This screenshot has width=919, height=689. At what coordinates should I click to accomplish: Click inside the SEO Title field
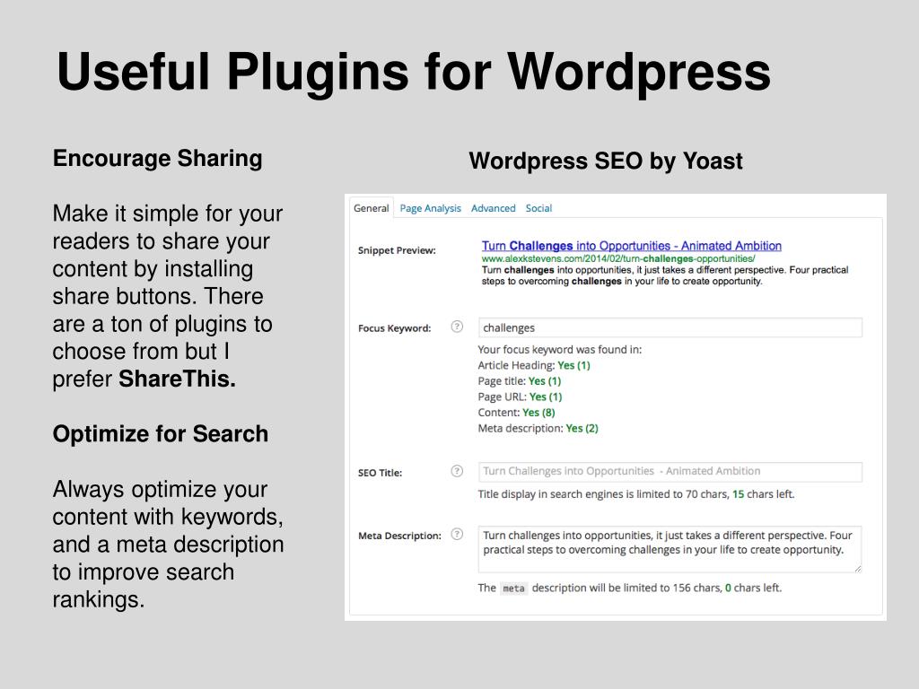point(670,472)
